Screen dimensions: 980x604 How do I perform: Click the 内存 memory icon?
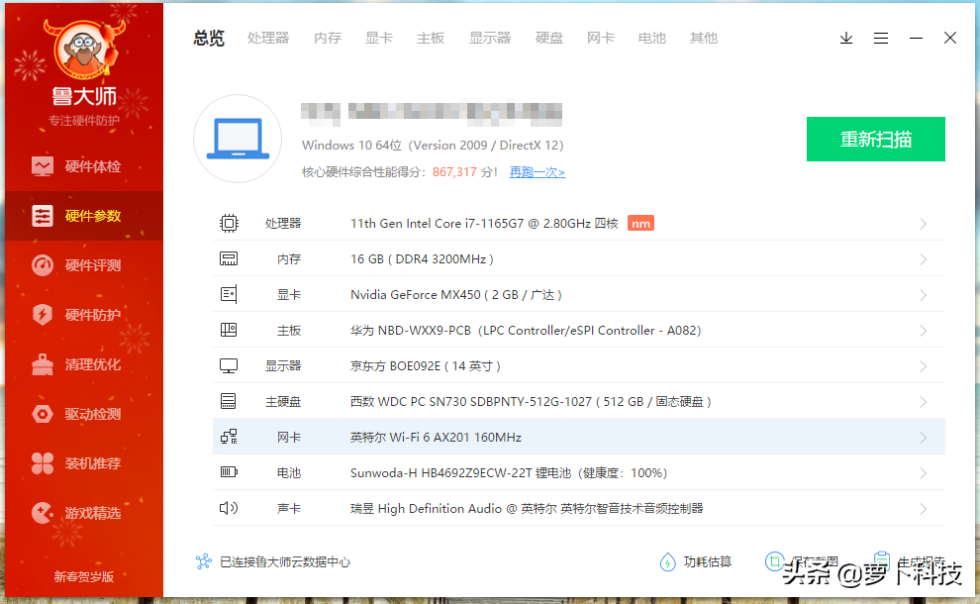click(229, 258)
